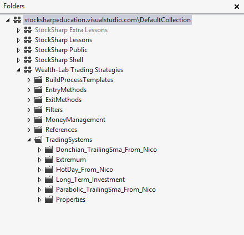The image size is (244, 235).
Task: Click the StockSharp Lessons team project icon
Action: pos(28,40)
